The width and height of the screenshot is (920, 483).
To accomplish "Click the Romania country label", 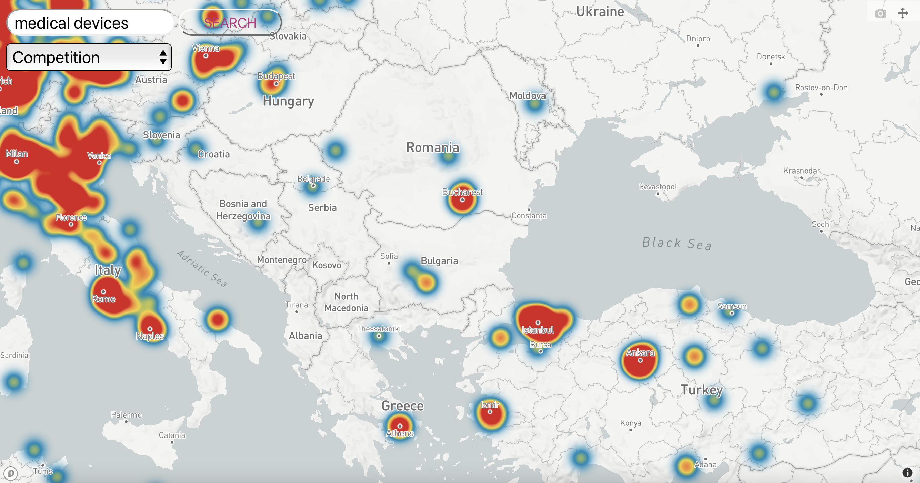I will 432,147.
